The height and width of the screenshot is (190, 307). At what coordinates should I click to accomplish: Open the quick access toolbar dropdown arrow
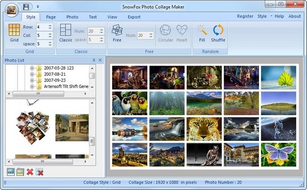pyautogui.click(x=38, y=7)
